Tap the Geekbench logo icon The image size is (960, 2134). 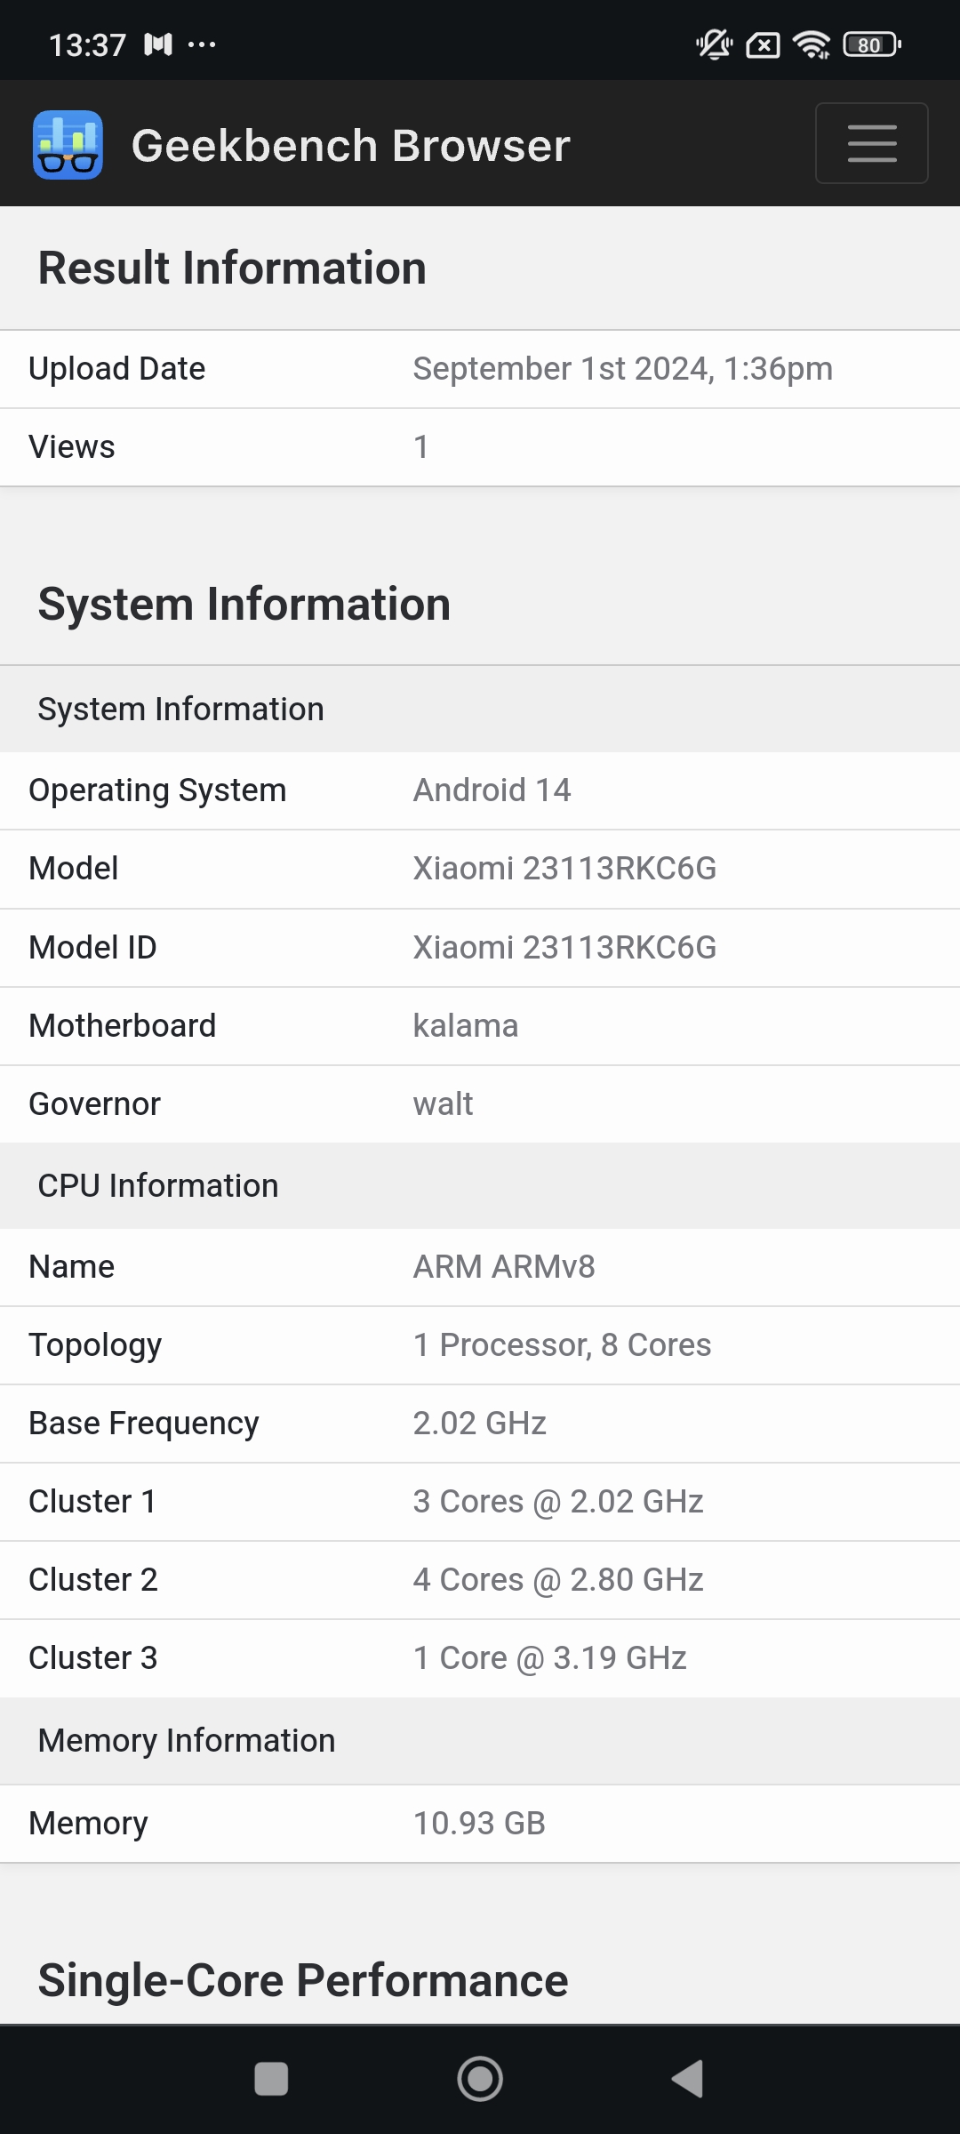[x=68, y=145]
